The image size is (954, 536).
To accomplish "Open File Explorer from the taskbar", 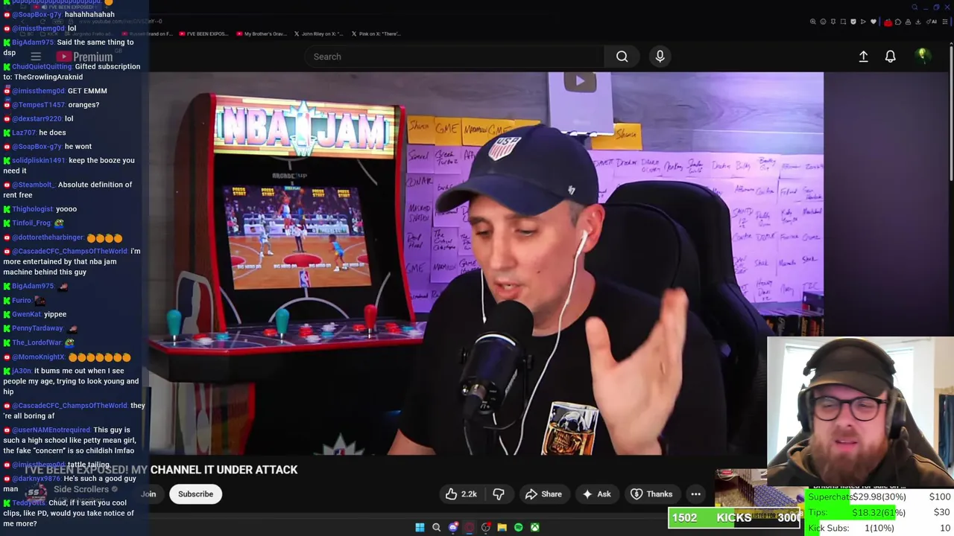I will point(502,527).
